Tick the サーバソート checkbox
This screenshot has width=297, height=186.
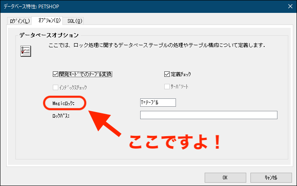pyautogui.click(x=167, y=87)
